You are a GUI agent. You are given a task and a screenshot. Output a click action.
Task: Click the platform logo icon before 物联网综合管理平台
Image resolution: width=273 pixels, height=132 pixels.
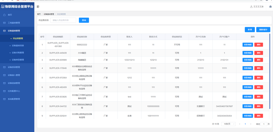pyautogui.click(x=3, y=6)
